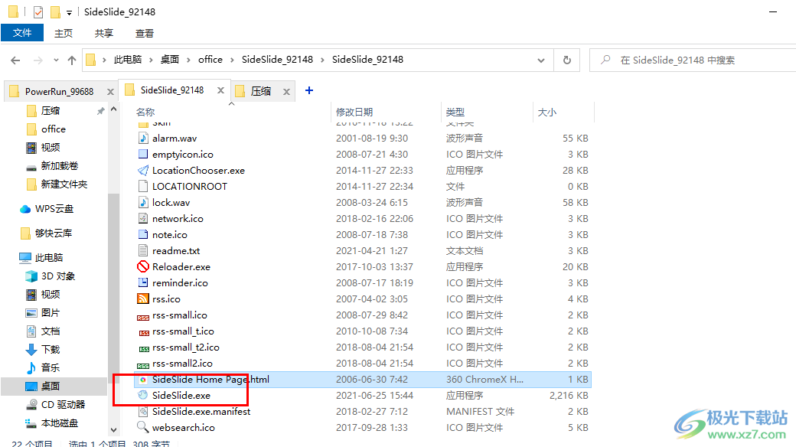Add a new folder tab
Viewport: 796px width, 447px height.
click(308, 90)
